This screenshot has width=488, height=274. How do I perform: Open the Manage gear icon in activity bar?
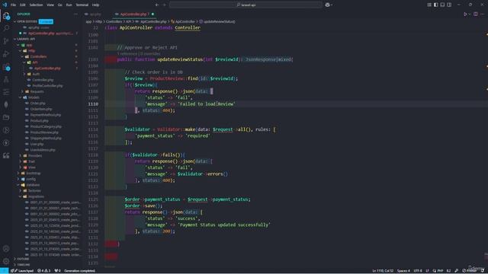point(6,261)
